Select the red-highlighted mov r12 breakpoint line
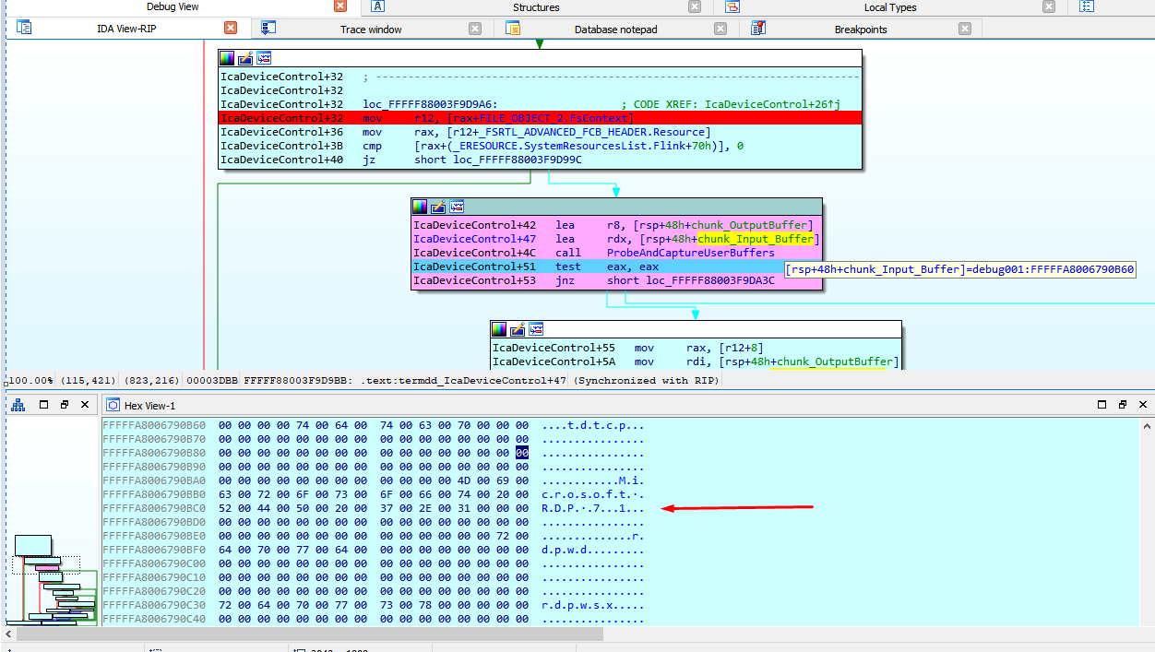The width and height of the screenshot is (1155, 652). pos(540,118)
